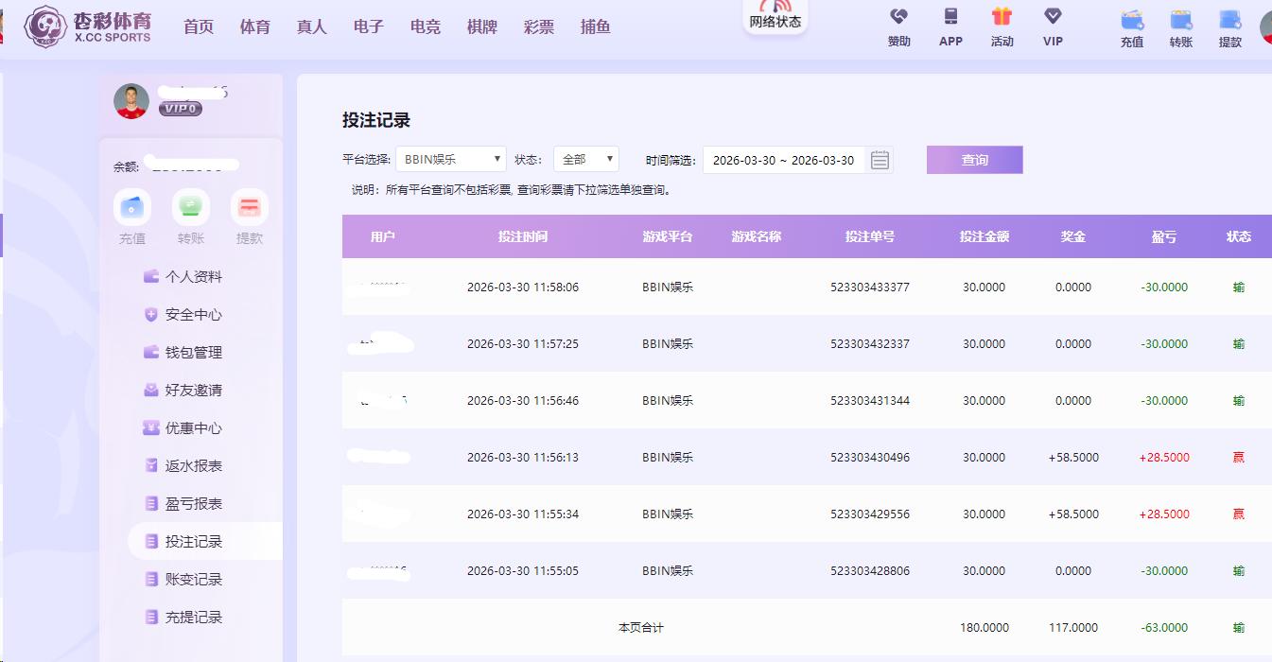Click total bonus value 117.0000
The width and height of the screenshot is (1272, 662).
click(1073, 627)
